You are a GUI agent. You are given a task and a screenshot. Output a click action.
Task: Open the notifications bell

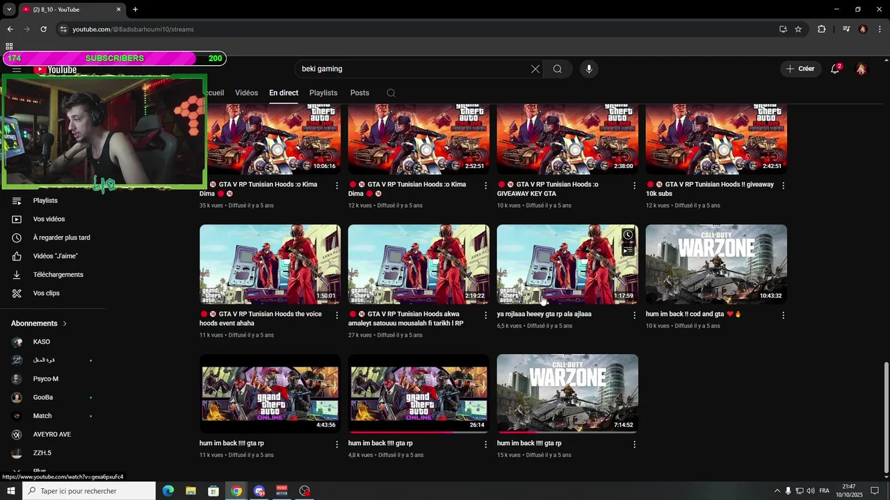point(835,69)
